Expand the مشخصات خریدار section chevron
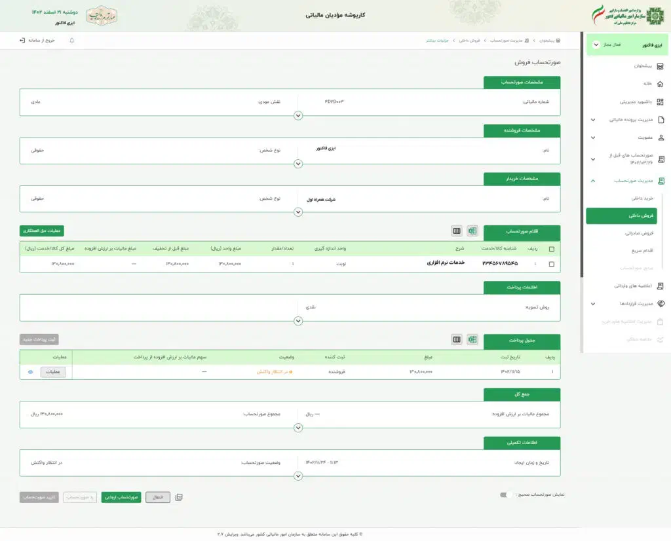Viewport: 671px width, 541px height. pos(298,212)
